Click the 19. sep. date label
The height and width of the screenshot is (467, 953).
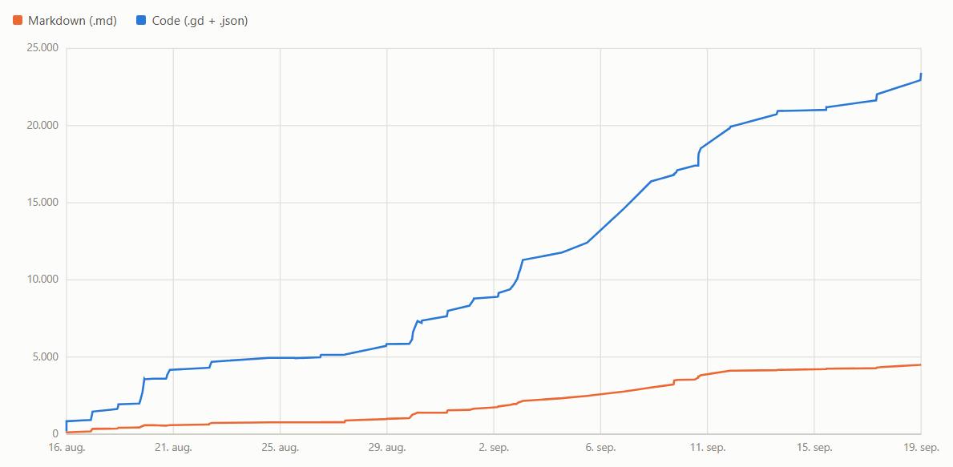pyautogui.click(x=921, y=448)
